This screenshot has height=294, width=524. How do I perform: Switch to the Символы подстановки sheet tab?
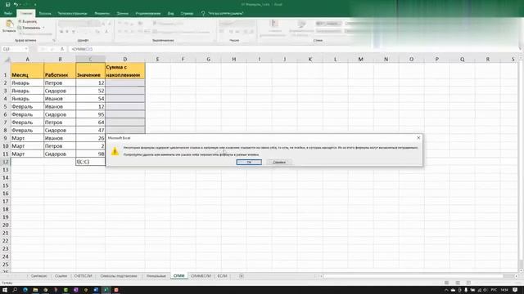coord(119,276)
